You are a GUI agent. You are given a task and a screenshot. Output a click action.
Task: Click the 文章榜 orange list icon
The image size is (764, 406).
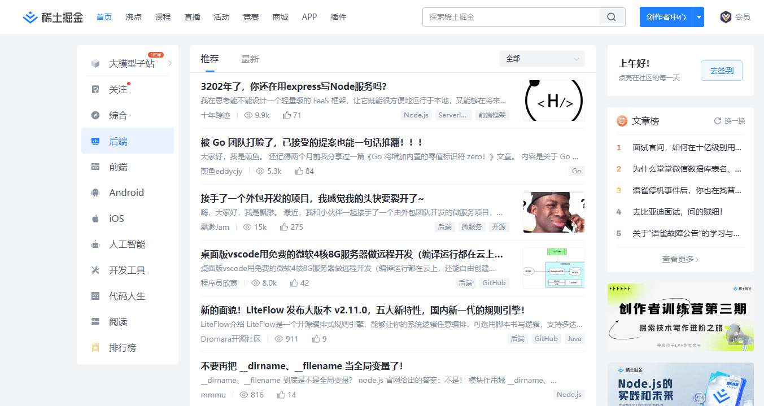tap(622, 121)
